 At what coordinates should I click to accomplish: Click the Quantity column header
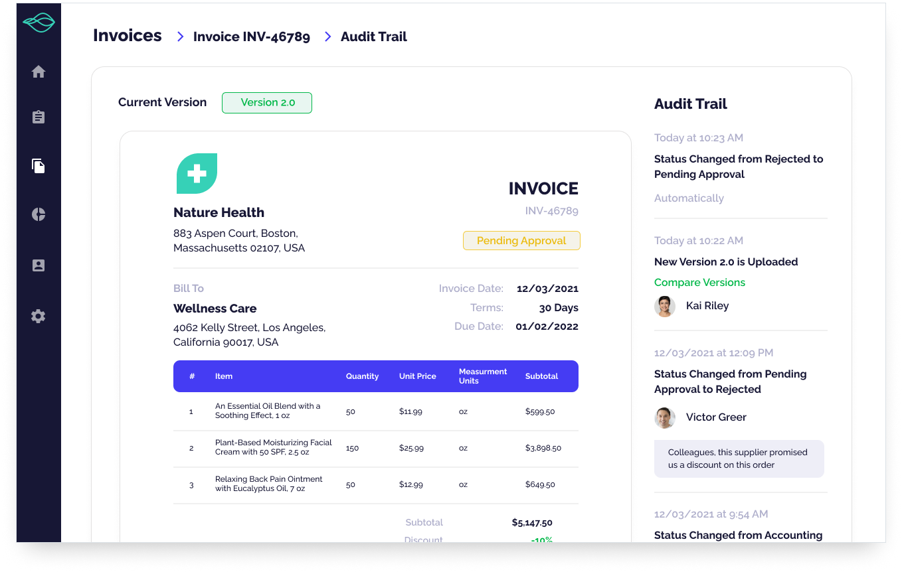362,376
